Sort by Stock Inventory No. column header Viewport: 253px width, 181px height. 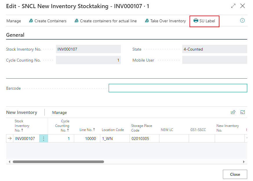point(22,126)
